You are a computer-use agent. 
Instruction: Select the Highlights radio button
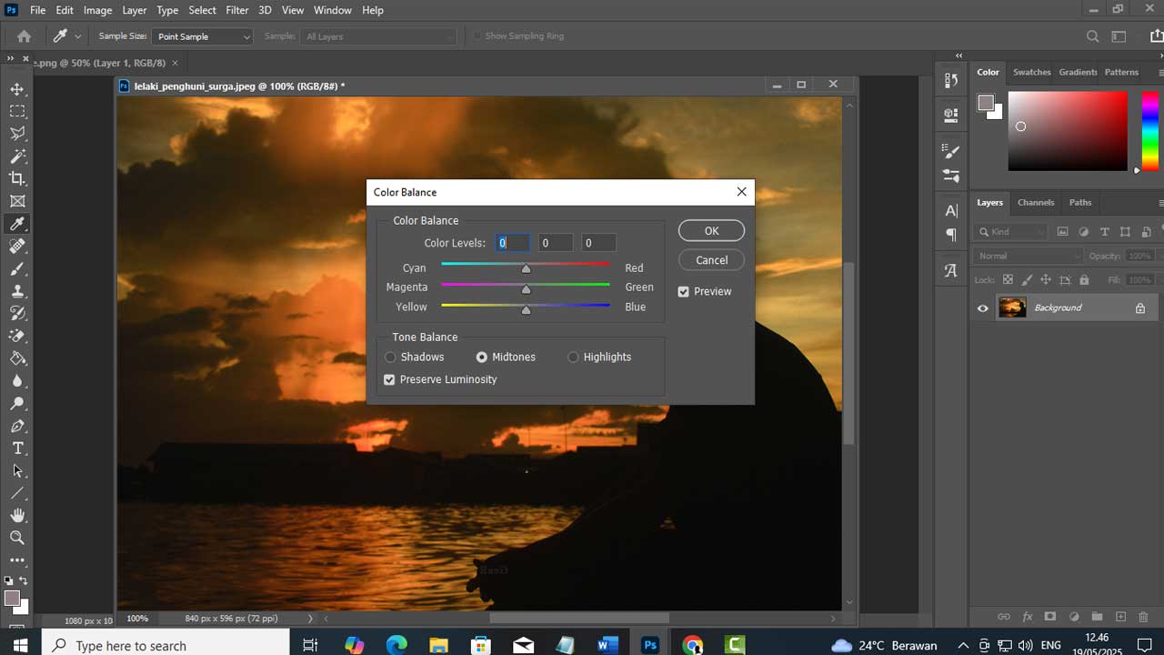pyautogui.click(x=573, y=357)
